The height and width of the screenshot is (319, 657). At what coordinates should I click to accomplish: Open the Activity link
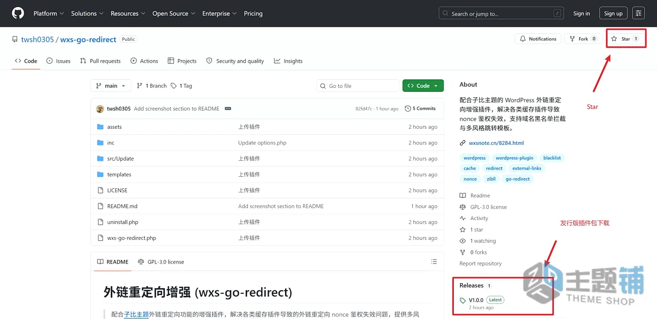(x=474, y=219)
